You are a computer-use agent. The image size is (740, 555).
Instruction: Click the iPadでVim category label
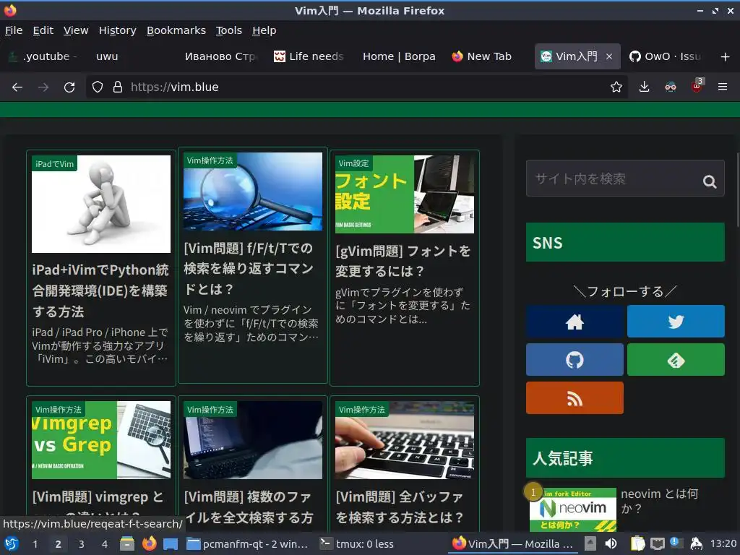coord(54,164)
